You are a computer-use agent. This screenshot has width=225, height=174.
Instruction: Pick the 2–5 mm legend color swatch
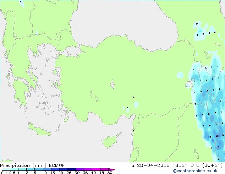(31, 169)
